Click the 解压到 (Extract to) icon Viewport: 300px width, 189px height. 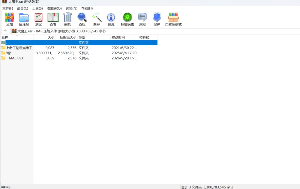(24, 17)
